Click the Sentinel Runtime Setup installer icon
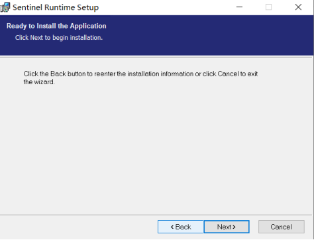The image size is (314, 240). click(x=5, y=7)
